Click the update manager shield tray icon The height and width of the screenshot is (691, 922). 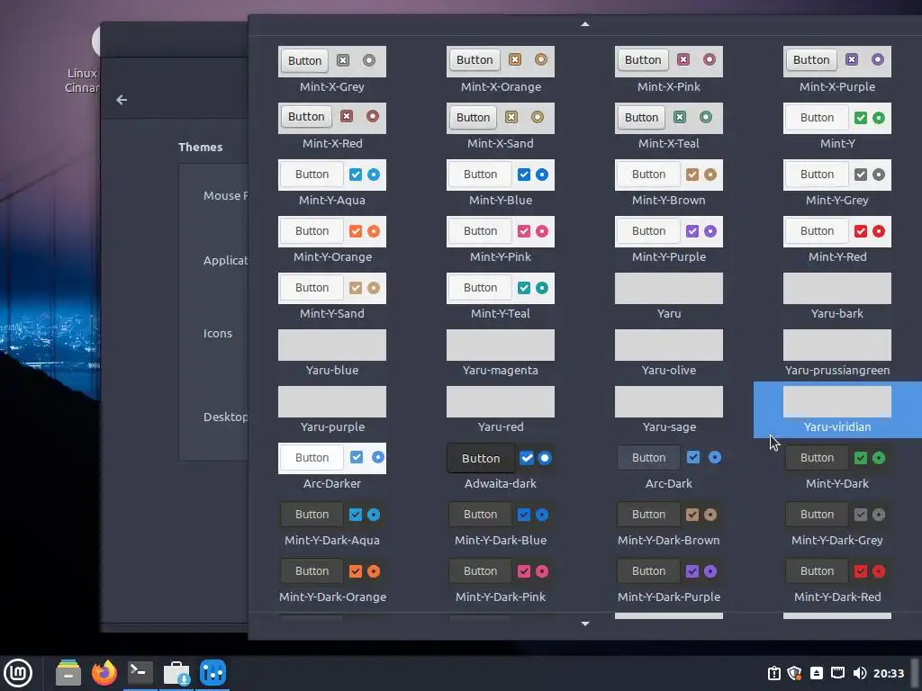click(794, 673)
